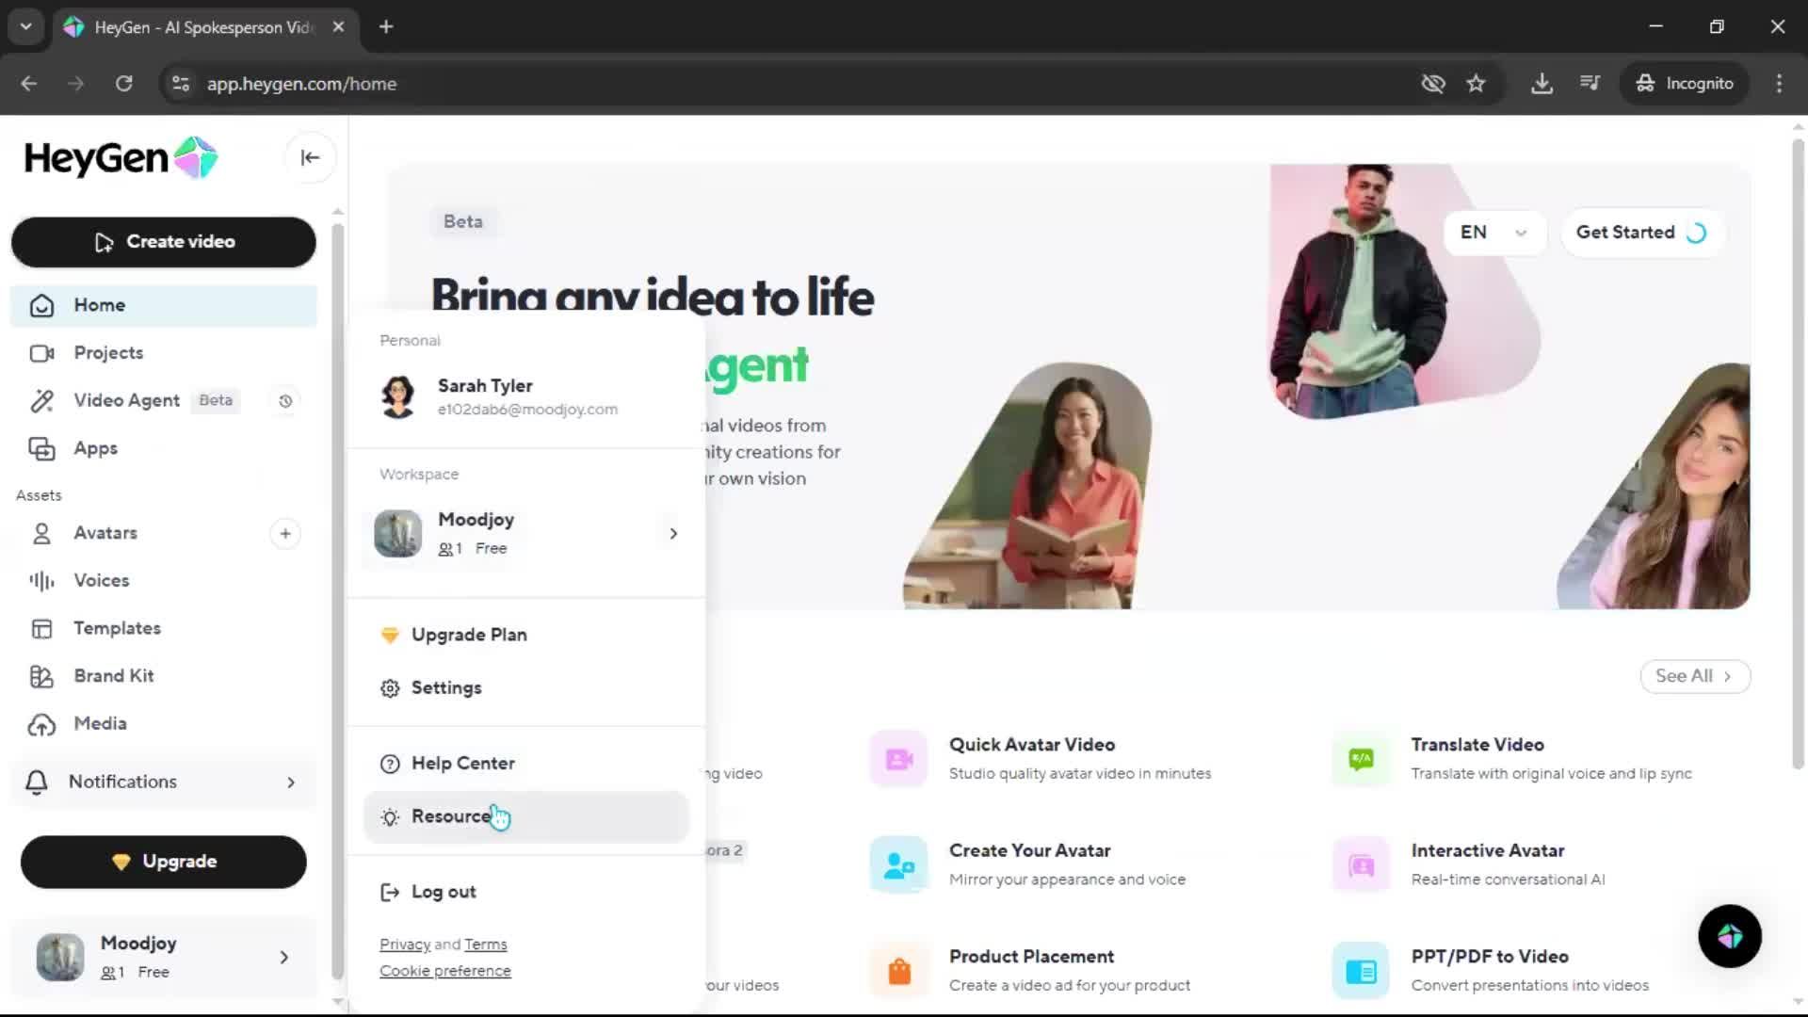The width and height of the screenshot is (1808, 1017).
Task: Choose Log out in the menu
Action: point(443,892)
